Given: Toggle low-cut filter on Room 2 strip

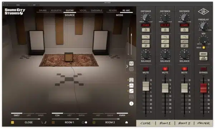Looking at the screenshot, I should coord(185,41).
